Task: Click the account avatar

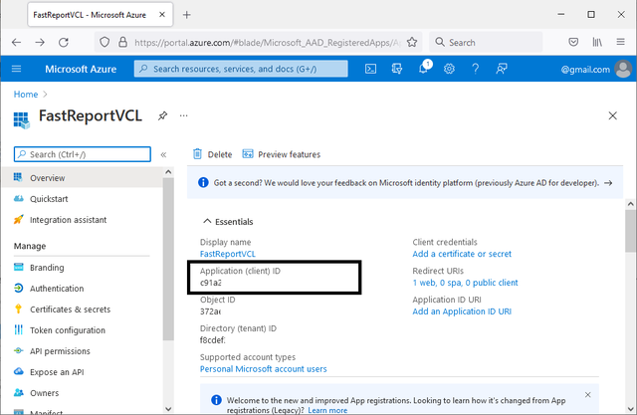Action: (623, 69)
